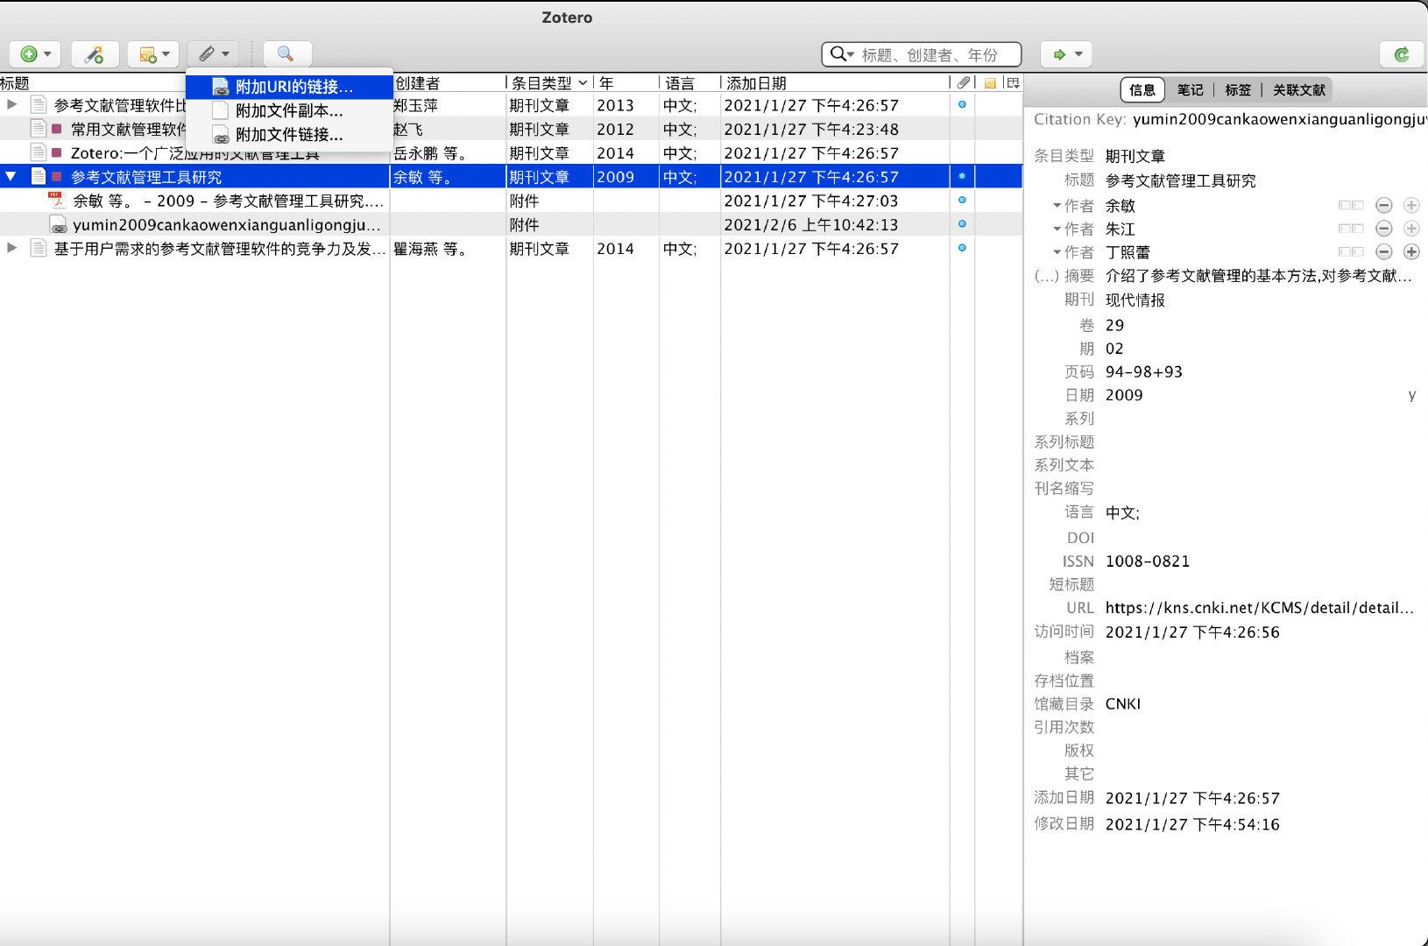This screenshot has width=1428, height=946.
Task: Expand the 基于用户需求 row
Action: click(x=12, y=248)
